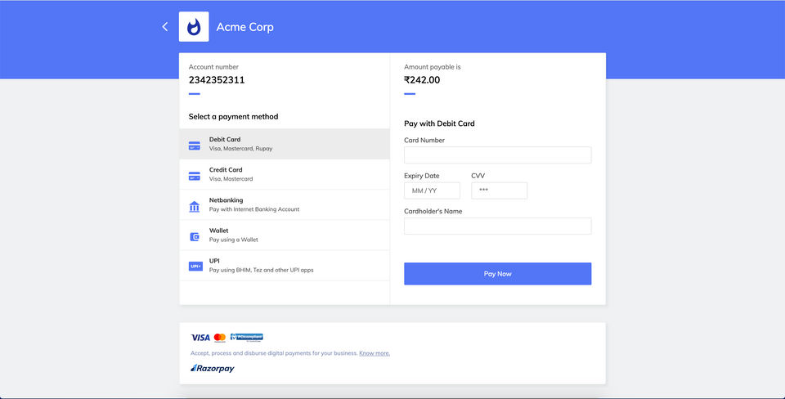Focus the Card Number field
Screen dimensions: 785x399
497,155
